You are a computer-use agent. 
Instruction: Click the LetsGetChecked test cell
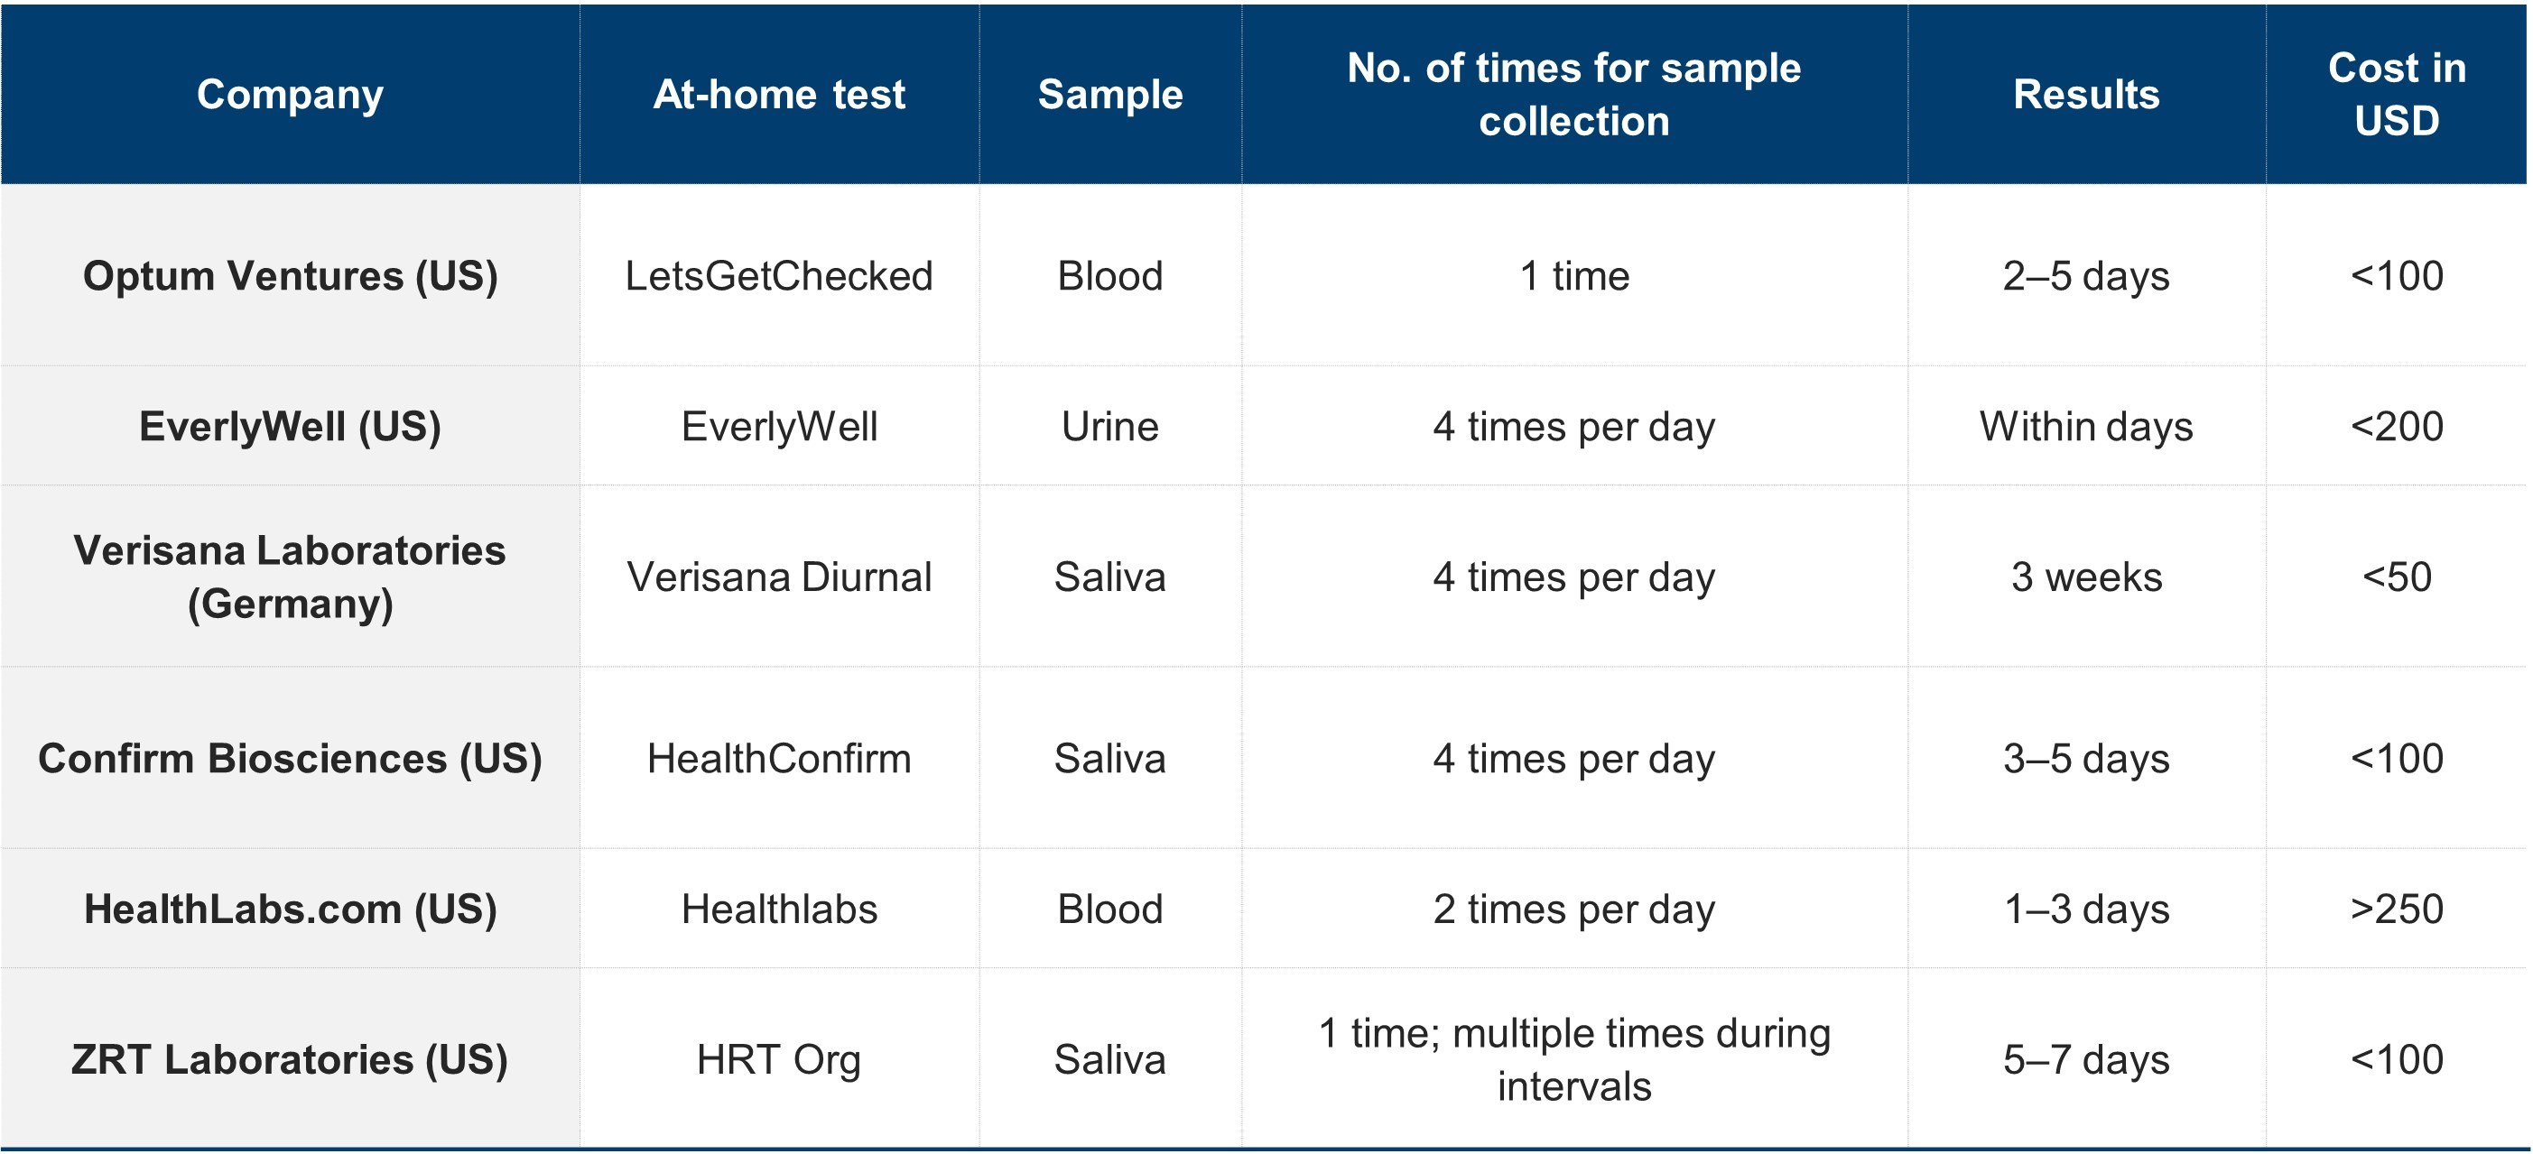click(780, 275)
